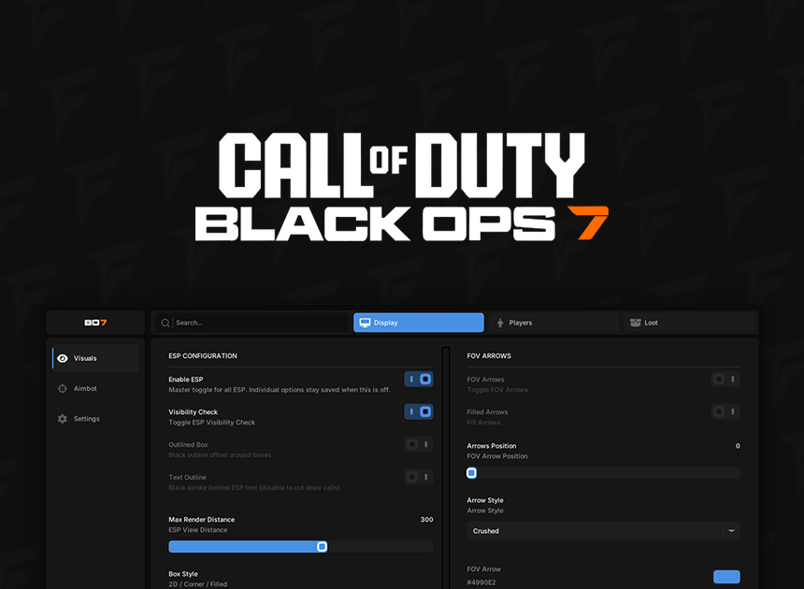Toggle the Enable ESP switch
This screenshot has height=589, width=804.
click(419, 380)
